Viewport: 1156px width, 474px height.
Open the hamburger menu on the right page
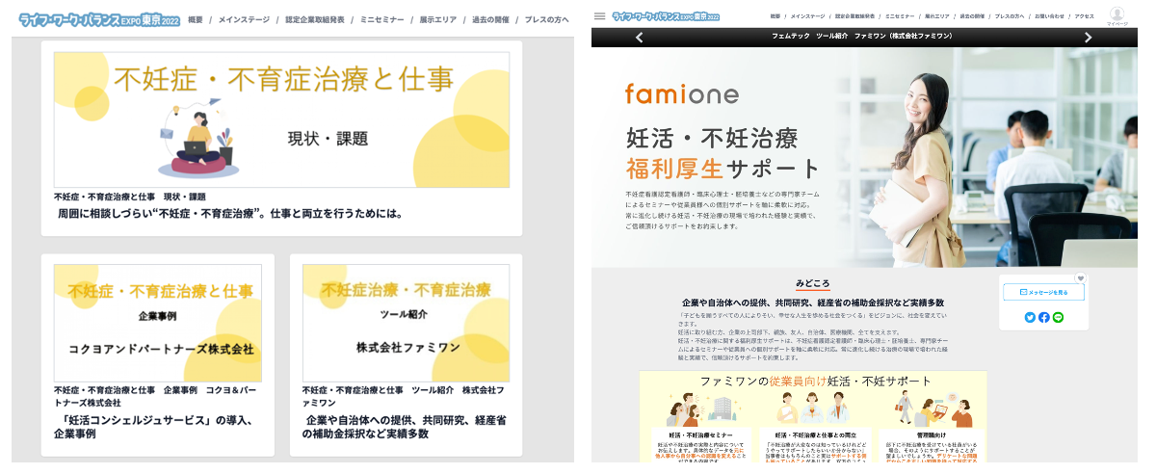point(599,15)
